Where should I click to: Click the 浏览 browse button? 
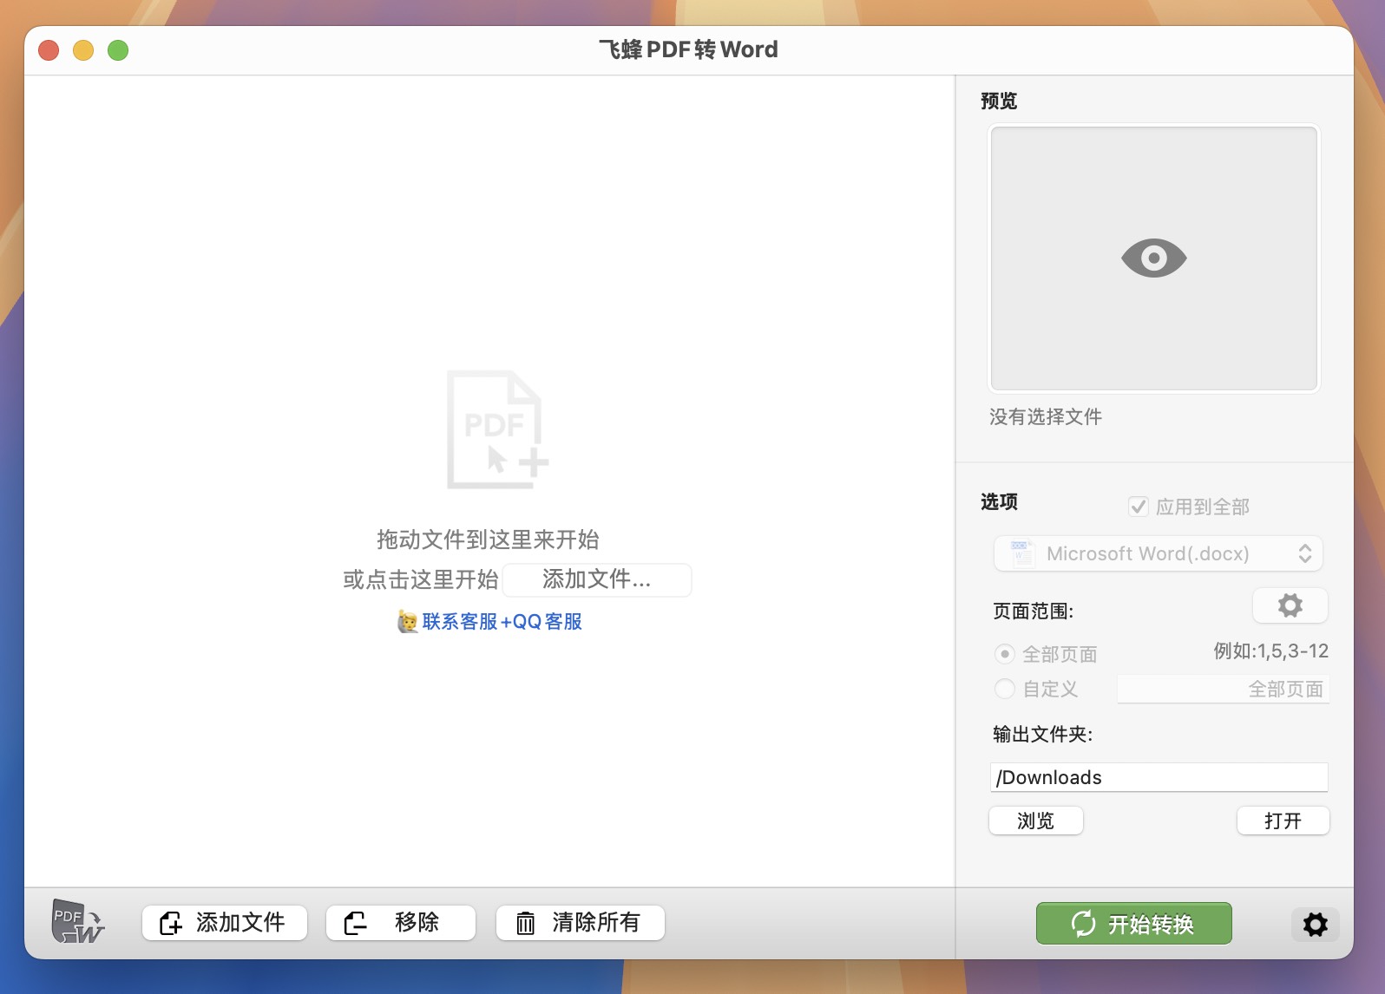1035,821
